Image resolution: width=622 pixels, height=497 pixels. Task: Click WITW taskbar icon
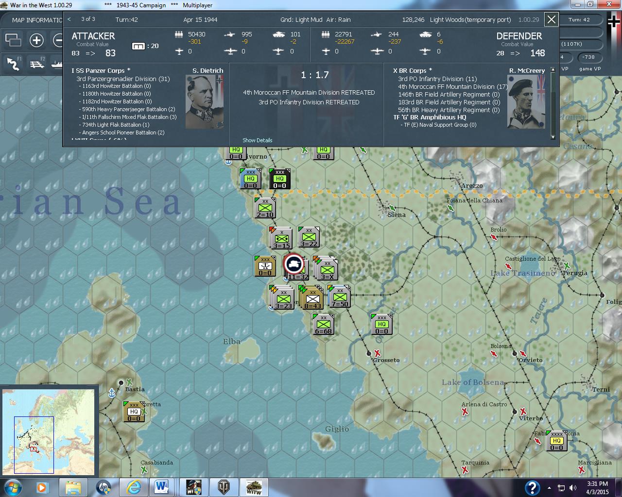254,487
